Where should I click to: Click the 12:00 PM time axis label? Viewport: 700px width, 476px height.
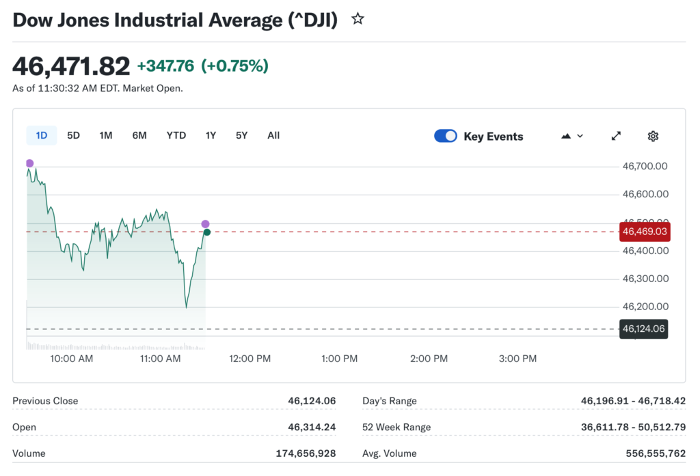250,359
